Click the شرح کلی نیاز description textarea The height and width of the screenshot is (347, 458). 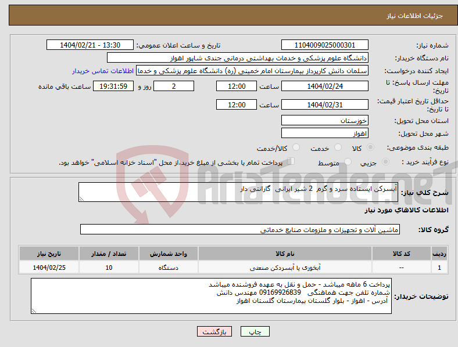click(238, 192)
